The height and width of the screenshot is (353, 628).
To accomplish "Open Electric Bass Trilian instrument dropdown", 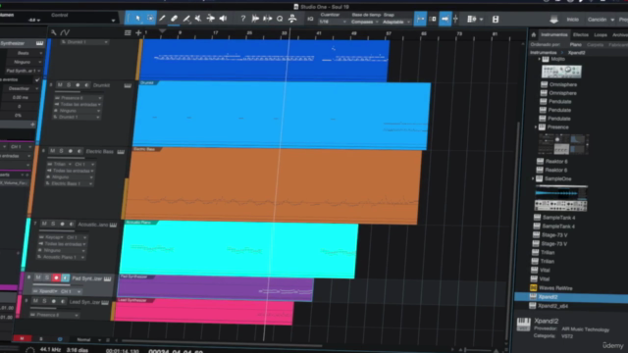I will (60, 164).
